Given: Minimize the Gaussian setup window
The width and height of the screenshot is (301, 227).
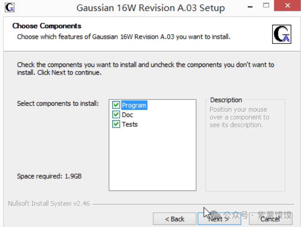Looking at the screenshot, I should 249,6.
